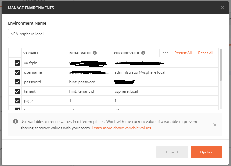Dismiss the variables info banner
This screenshot has width=231, height=166.
(215, 125)
